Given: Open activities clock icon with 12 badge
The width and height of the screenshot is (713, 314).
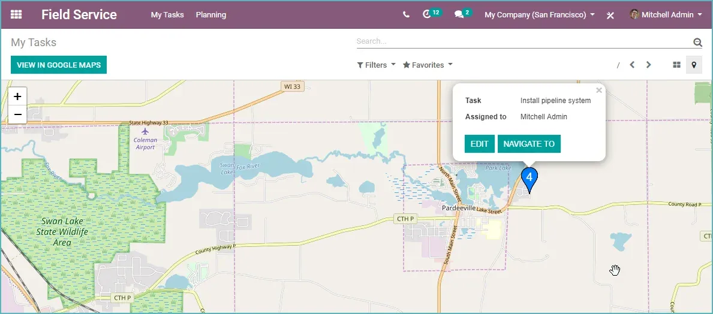Looking at the screenshot, I should 432,14.
